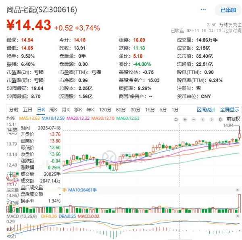Image resolution: width=242 pixels, height=240 pixels.
Task: Click the 最低: 14.05 value
Action: 27,48
